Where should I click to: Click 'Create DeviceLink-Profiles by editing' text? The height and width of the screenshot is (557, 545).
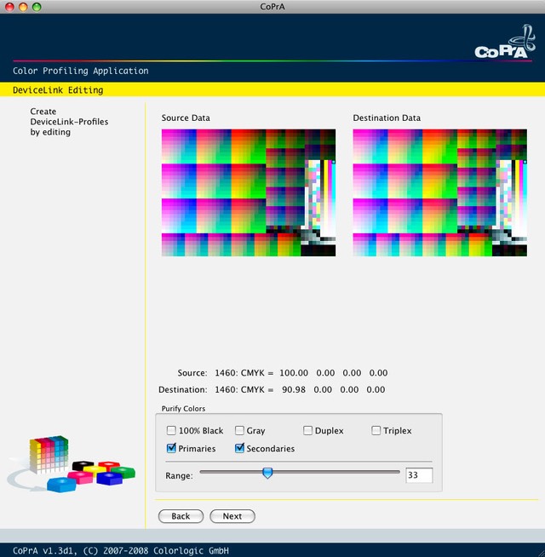pos(69,122)
